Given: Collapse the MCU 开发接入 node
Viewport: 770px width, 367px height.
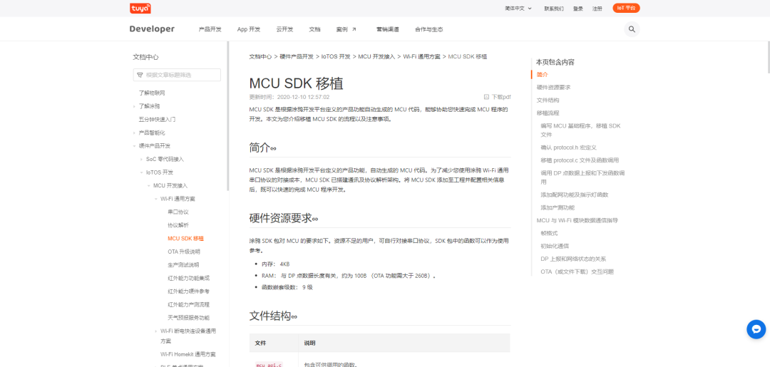Looking at the screenshot, I should pyautogui.click(x=149, y=186).
